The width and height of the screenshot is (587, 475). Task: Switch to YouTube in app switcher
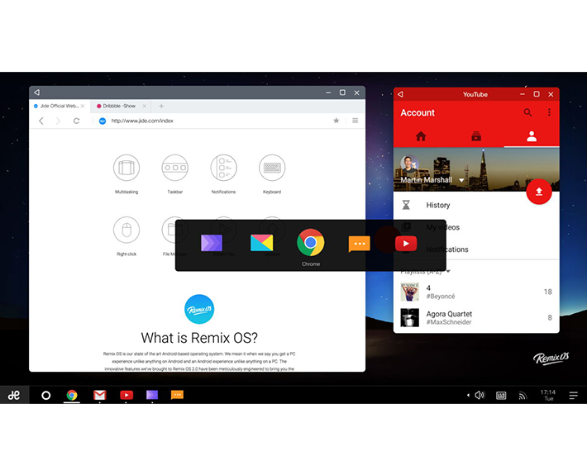pos(406,244)
